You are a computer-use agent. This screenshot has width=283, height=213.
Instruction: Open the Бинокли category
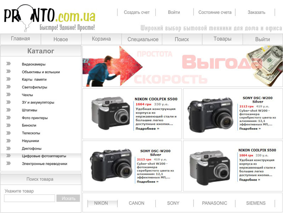click(29, 125)
